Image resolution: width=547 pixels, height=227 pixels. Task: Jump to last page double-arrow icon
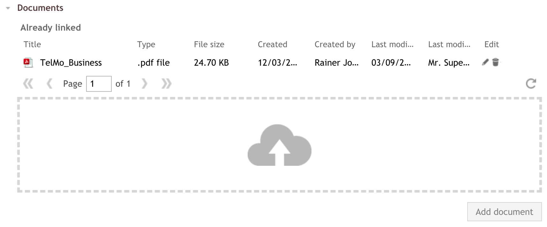[166, 84]
